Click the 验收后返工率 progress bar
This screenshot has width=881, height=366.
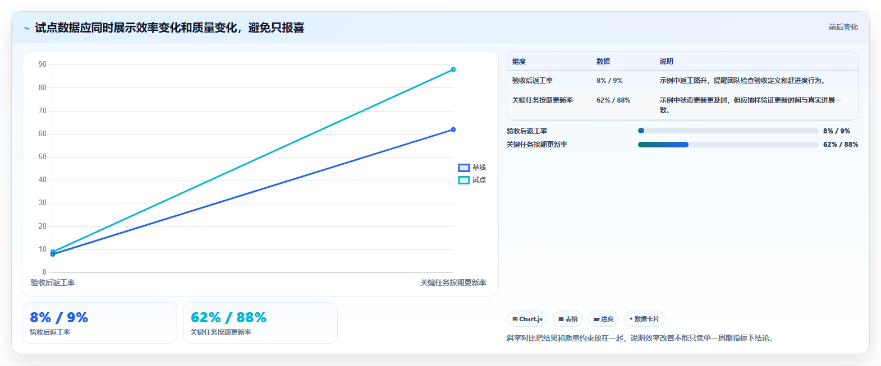pyautogui.click(x=728, y=131)
